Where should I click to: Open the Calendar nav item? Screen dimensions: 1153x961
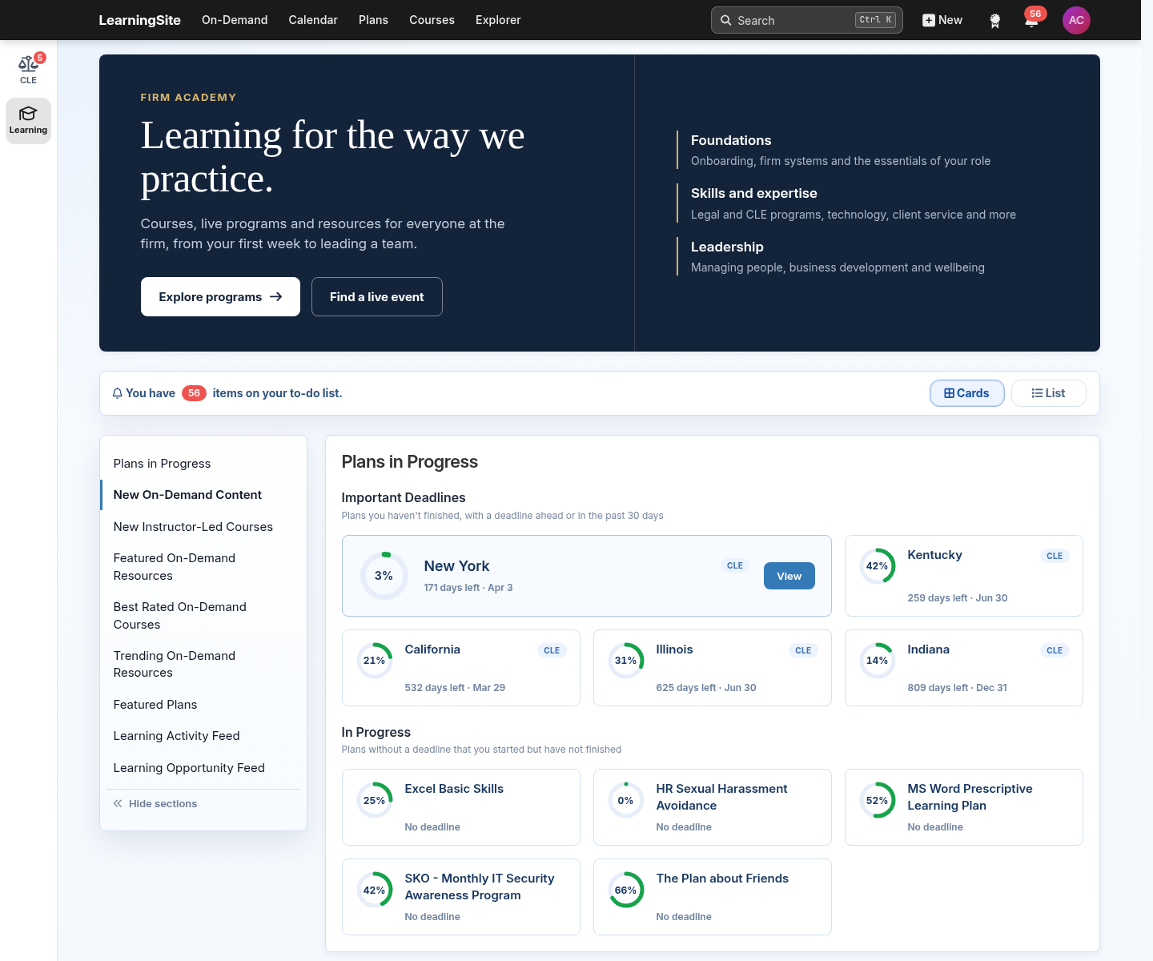point(313,20)
